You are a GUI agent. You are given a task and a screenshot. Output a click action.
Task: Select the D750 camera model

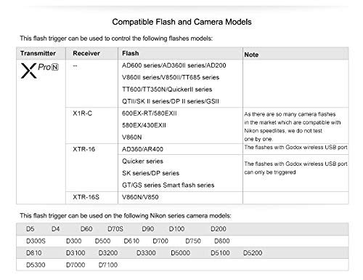(193, 241)
